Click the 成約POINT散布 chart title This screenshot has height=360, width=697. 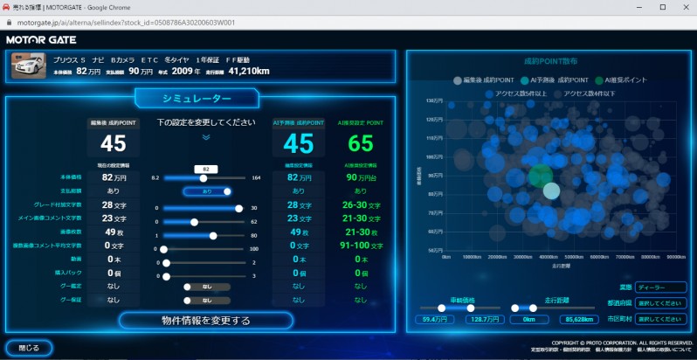pos(551,61)
